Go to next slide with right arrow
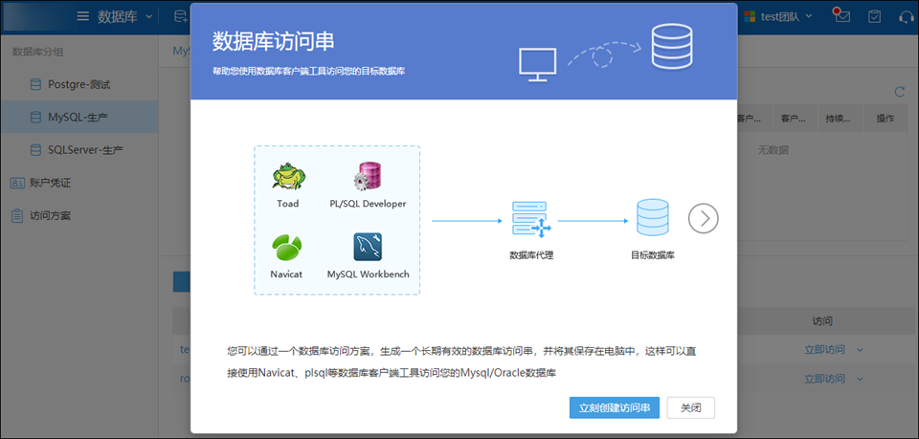 (704, 218)
